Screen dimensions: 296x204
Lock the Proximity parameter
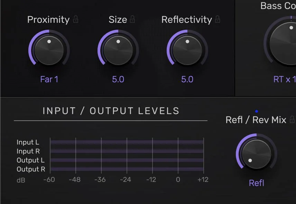pos(75,20)
